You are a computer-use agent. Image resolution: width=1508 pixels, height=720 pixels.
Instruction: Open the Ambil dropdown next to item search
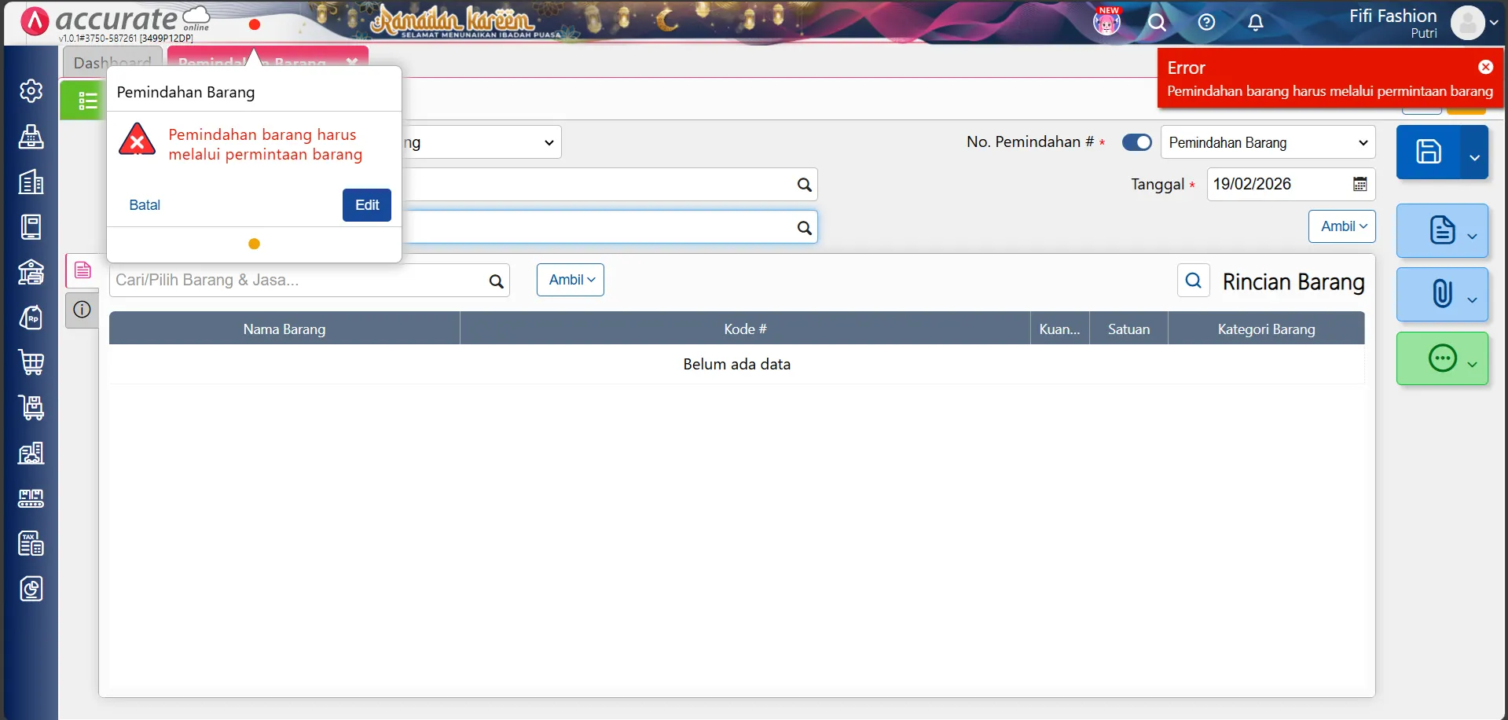571,280
